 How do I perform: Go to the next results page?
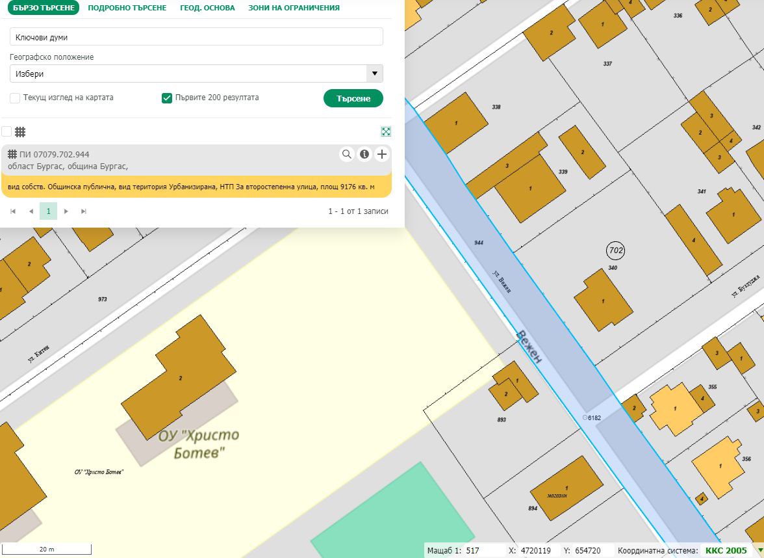66,211
